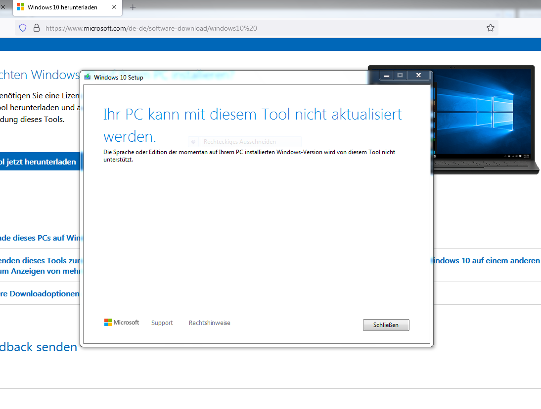Select the Windows 10 herunterladen tab
This screenshot has height=409, width=541.
[67, 8]
